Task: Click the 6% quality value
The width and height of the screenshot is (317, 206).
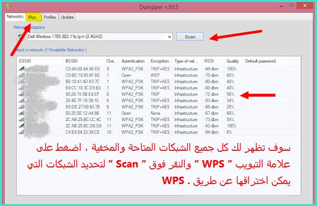Action: (x=229, y=132)
